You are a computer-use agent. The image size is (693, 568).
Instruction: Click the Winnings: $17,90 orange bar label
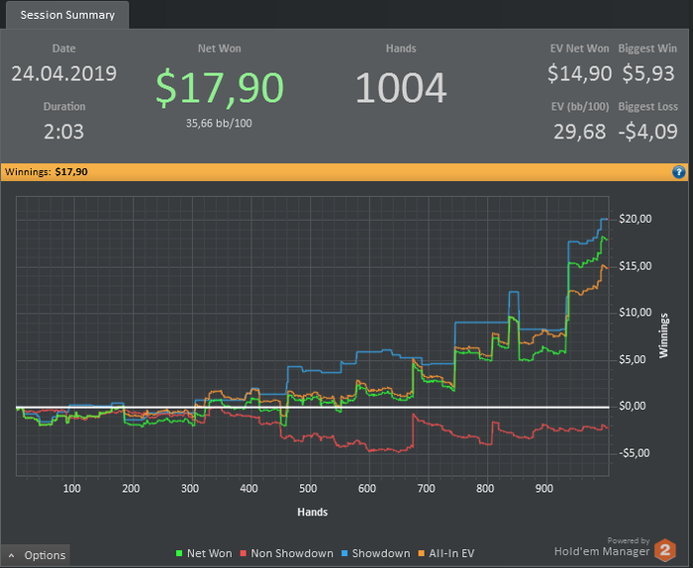(x=47, y=172)
